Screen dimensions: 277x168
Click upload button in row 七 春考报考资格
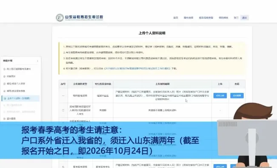pos(220,166)
